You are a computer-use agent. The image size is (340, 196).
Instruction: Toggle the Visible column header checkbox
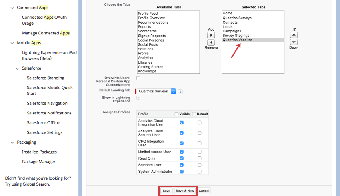tap(176, 114)
